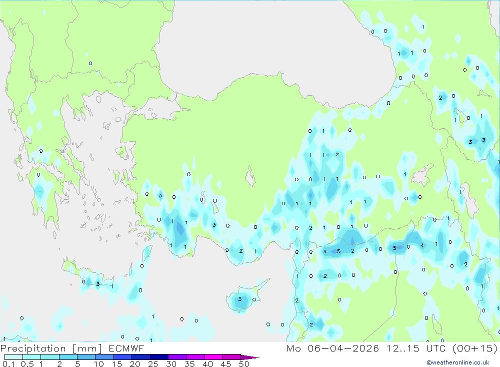500x367 pixels.
Task: Select the 5–10 mm legend color swatch
Action: (86, 357)
